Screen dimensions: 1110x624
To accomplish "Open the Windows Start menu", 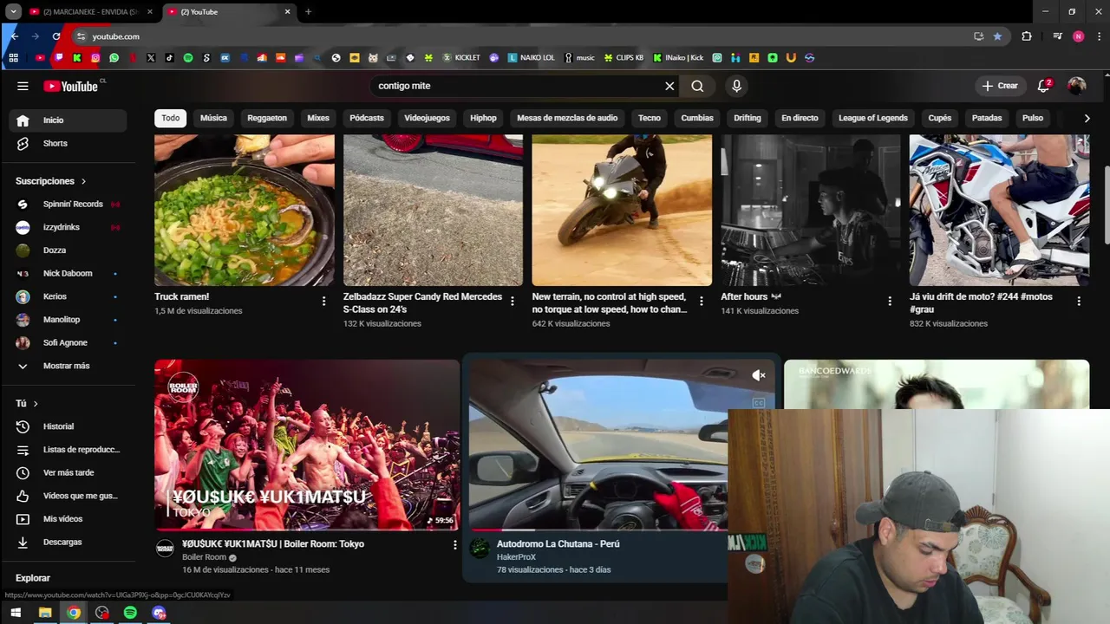I will [16, 613].
